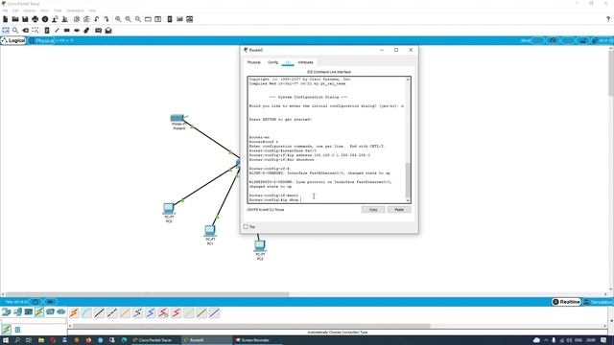Click the Redo arrow in the toolbar
This screenshot has width=614, height=345.
[106, 19]
